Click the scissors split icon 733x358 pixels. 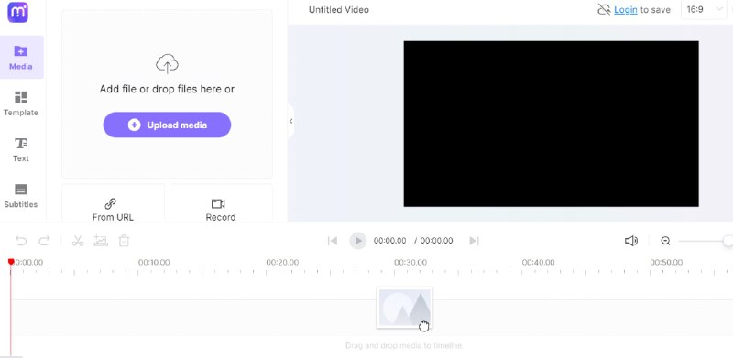pyautogui.click(x=78, y=241)
